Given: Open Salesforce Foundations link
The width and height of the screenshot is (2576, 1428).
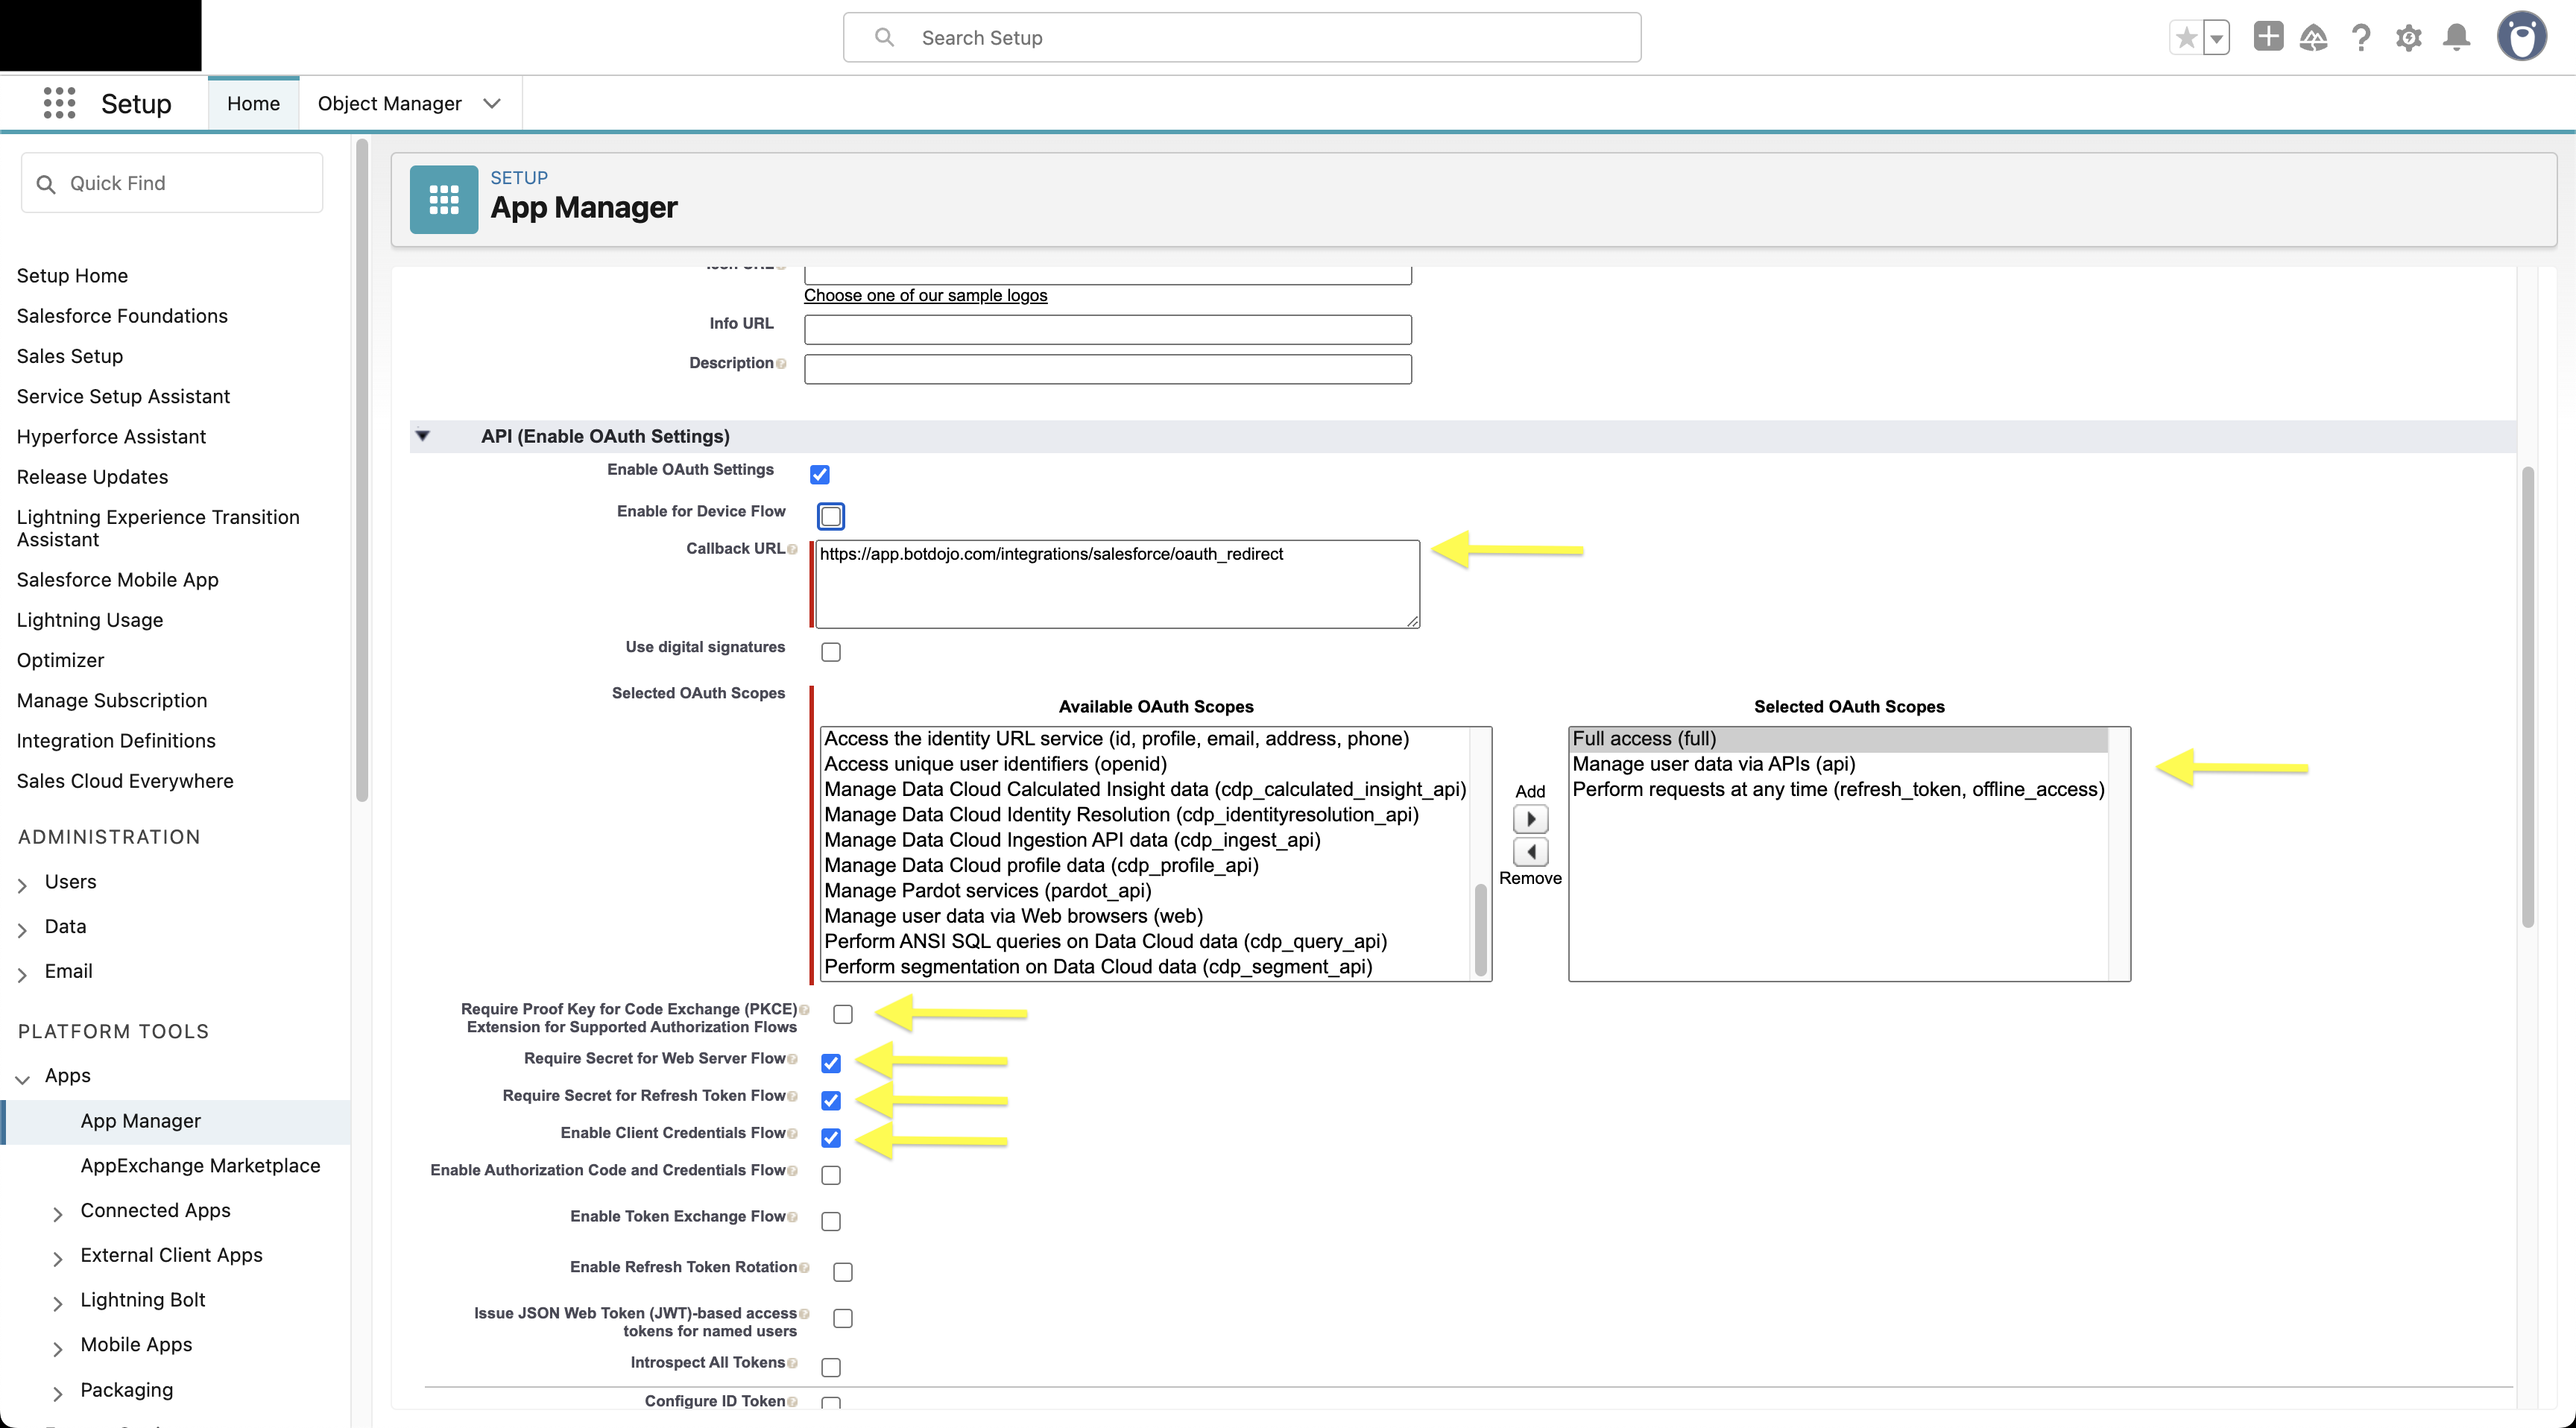Looking at the screenshot, I should click(122, 316).
